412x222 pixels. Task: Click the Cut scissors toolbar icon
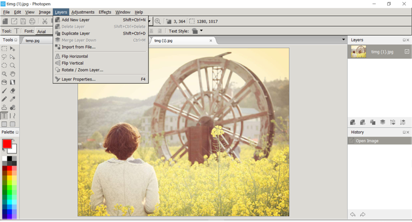tap(45, 21)
